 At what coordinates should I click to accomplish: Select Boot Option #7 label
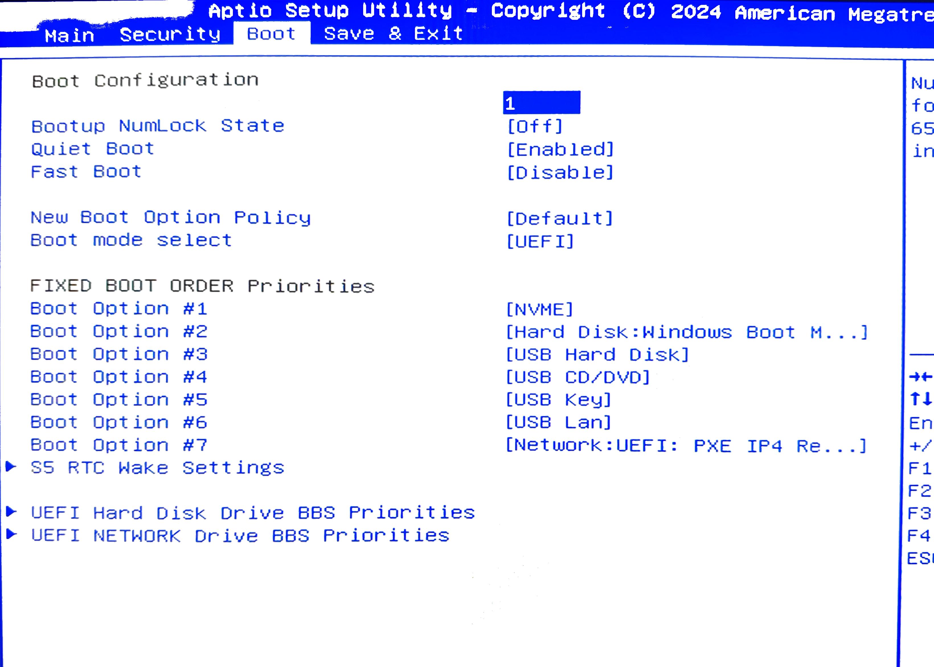[119, 445]
